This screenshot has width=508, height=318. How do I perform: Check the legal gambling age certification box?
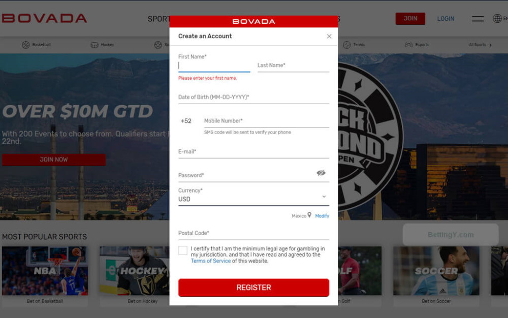(x=183, y=250)
